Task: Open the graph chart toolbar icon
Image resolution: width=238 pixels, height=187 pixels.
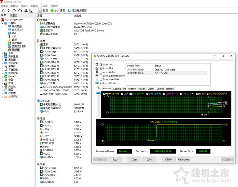Action: [x=32, y=10]
